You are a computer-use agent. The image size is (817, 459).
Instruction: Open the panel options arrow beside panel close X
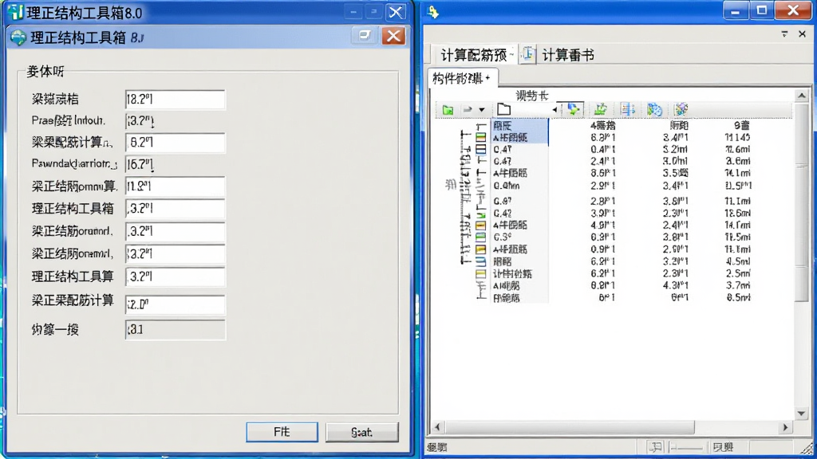[784, 33]
